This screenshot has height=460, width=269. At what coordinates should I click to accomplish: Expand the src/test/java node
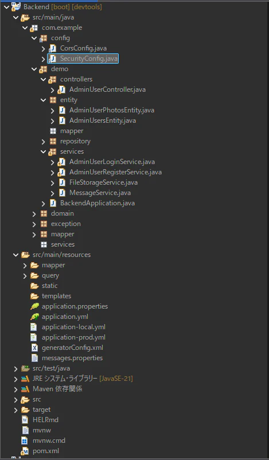[15, 368]
